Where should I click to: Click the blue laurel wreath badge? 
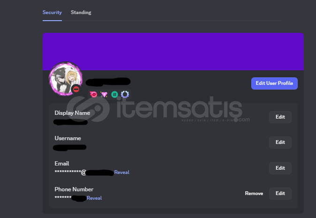(125, 94)
